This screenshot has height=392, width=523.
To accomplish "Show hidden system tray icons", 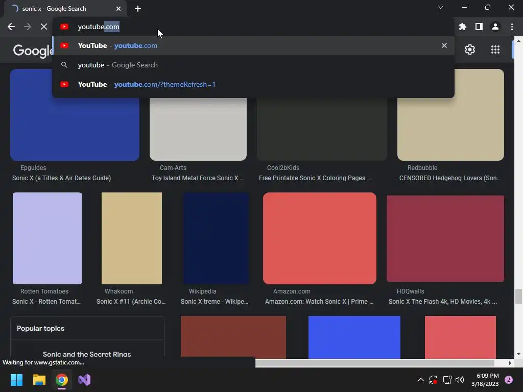I will pos(421,380).
